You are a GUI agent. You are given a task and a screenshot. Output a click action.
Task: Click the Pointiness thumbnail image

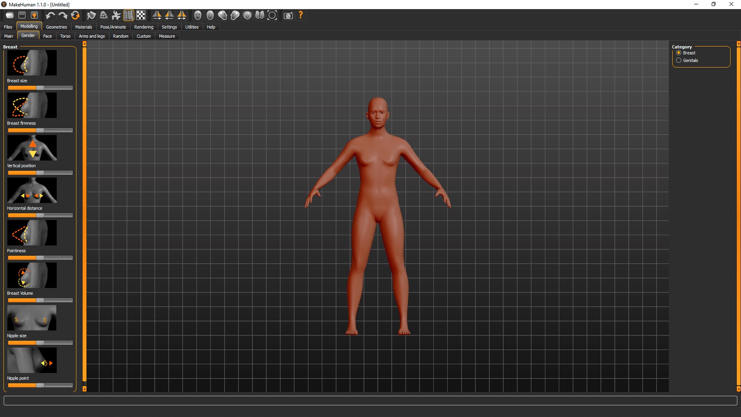(x=32, y=232)
